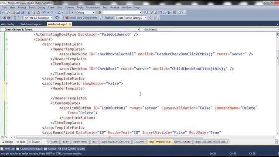Select the <Columns> breadcrumb tag
The image size is (279, 157).
pyautogui.click(x=139, y=142)
